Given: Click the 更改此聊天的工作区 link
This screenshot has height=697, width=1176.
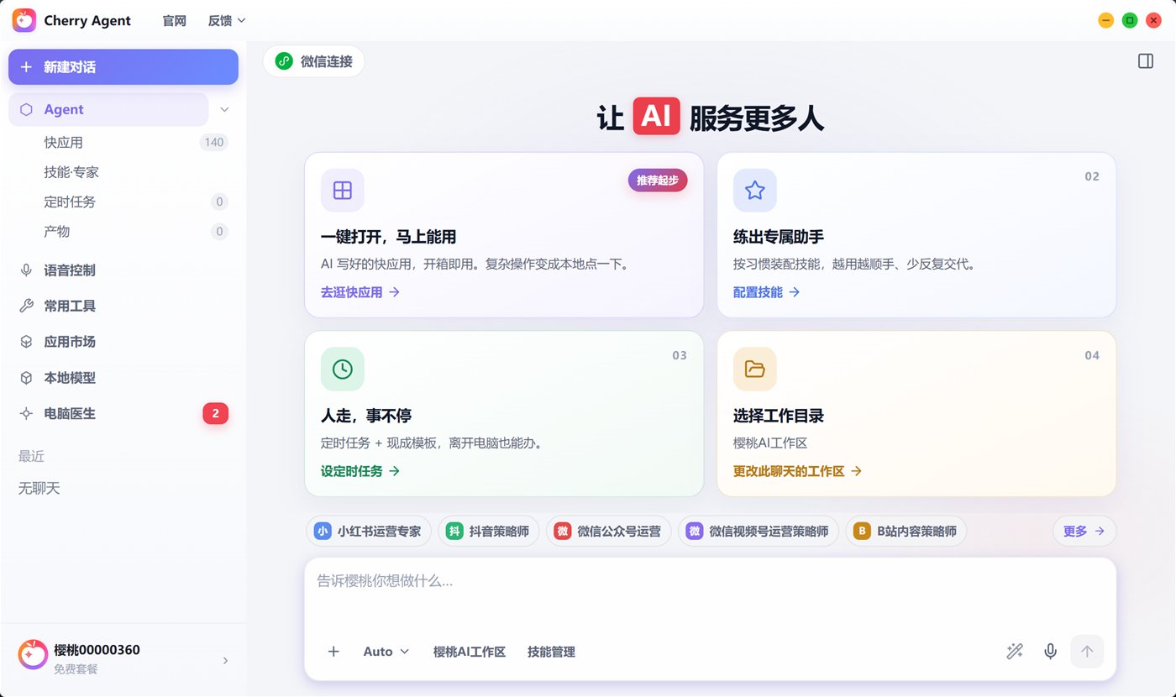Looking at the screenshot, I should [798, 471].
